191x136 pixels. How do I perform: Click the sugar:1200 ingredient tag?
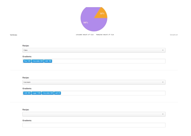click(x=37, y=93)
